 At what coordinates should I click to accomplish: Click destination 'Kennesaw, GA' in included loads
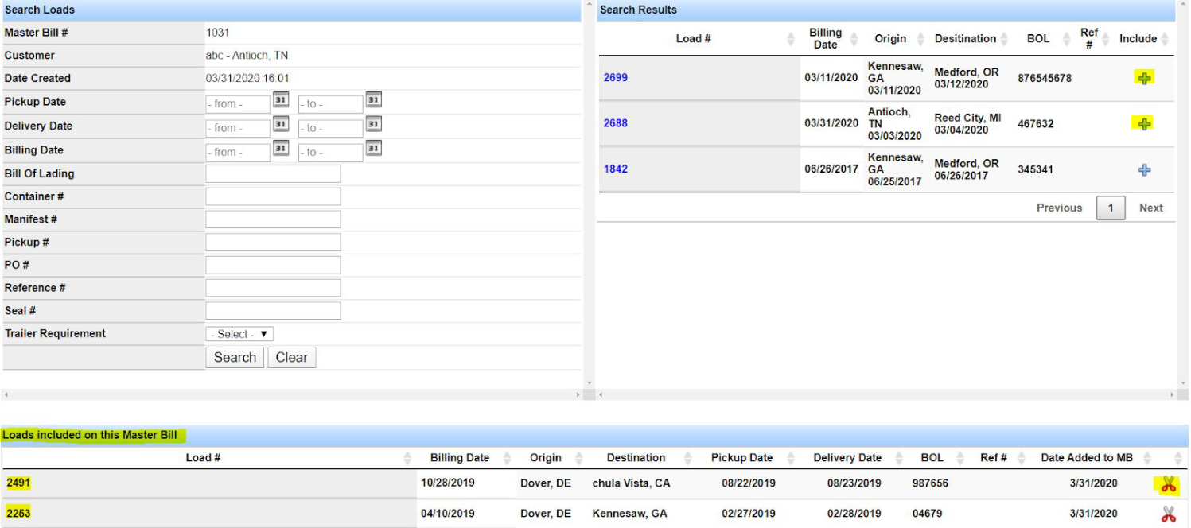pyautogui.click(x=629, y=513)
